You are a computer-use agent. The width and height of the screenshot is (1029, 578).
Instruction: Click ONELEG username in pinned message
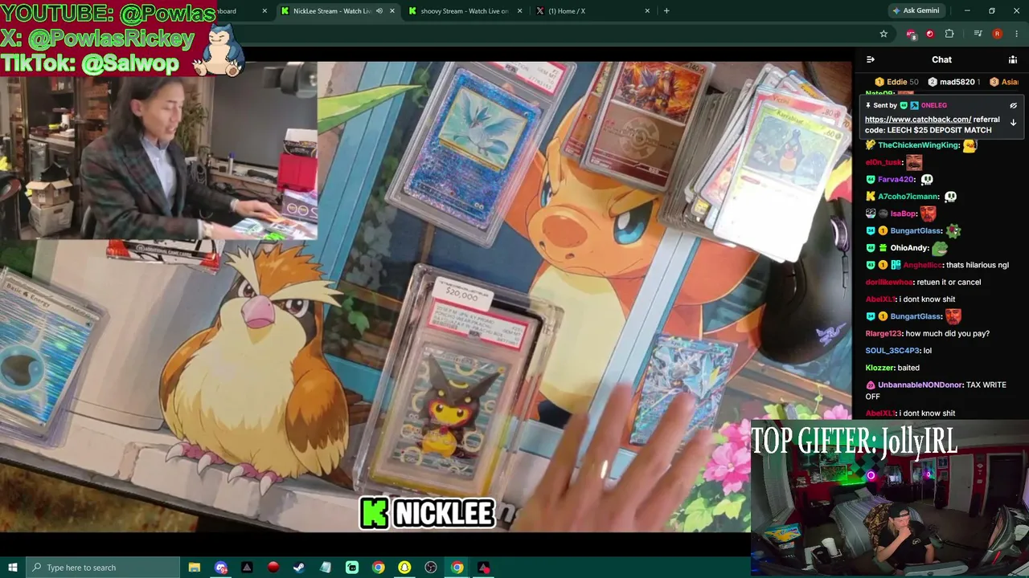(x=933, y=105)
